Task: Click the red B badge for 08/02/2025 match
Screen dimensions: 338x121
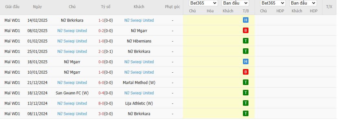Action: 246,30
